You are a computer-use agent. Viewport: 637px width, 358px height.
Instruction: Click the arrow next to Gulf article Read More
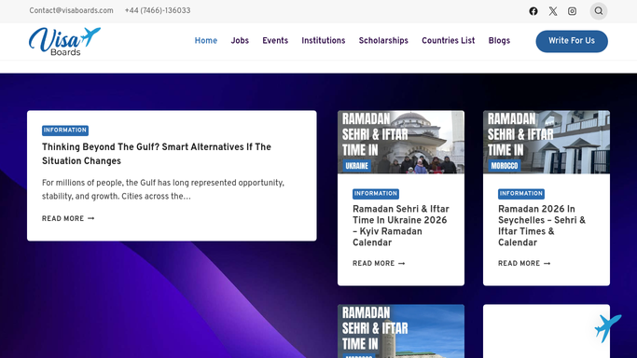click(x=91, y=218)
